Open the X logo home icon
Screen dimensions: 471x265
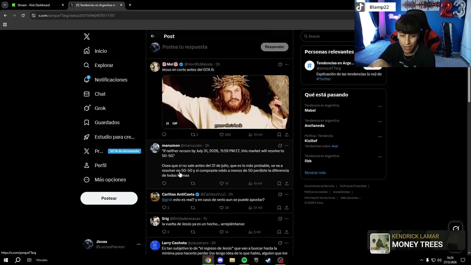tap(87, 36)
